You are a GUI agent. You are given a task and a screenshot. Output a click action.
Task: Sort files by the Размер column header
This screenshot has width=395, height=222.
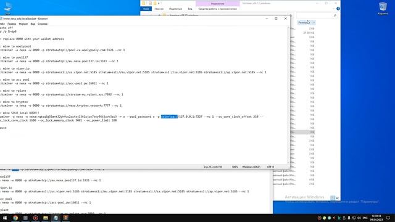pos(304,23)
